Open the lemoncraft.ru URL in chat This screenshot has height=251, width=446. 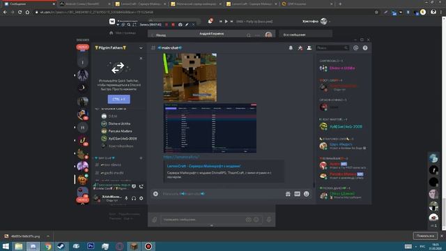(x=181, y=157)
